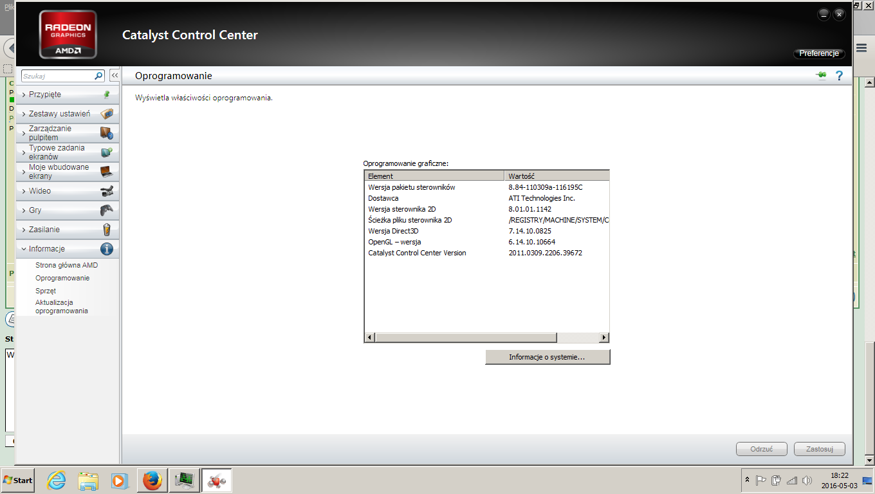Click the Zarządzanie pulpitem monitor icon

(x=107, y=133)
